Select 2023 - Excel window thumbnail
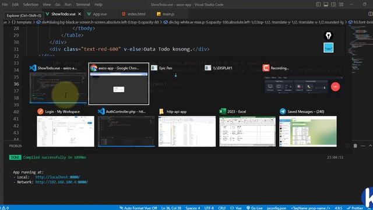 pyautogui.click(x=247, y=131)
